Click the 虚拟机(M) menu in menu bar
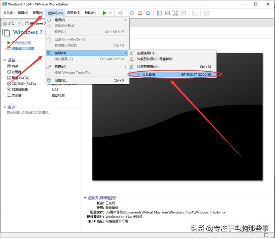Viewport: 275px width, 238px height. tap(55, 13)
